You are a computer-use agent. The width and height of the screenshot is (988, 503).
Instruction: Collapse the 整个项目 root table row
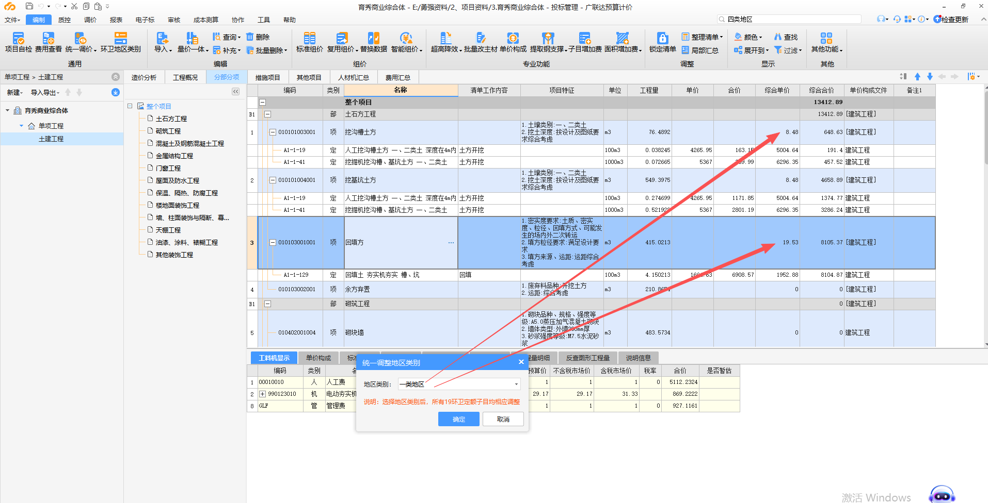[262, 102]
